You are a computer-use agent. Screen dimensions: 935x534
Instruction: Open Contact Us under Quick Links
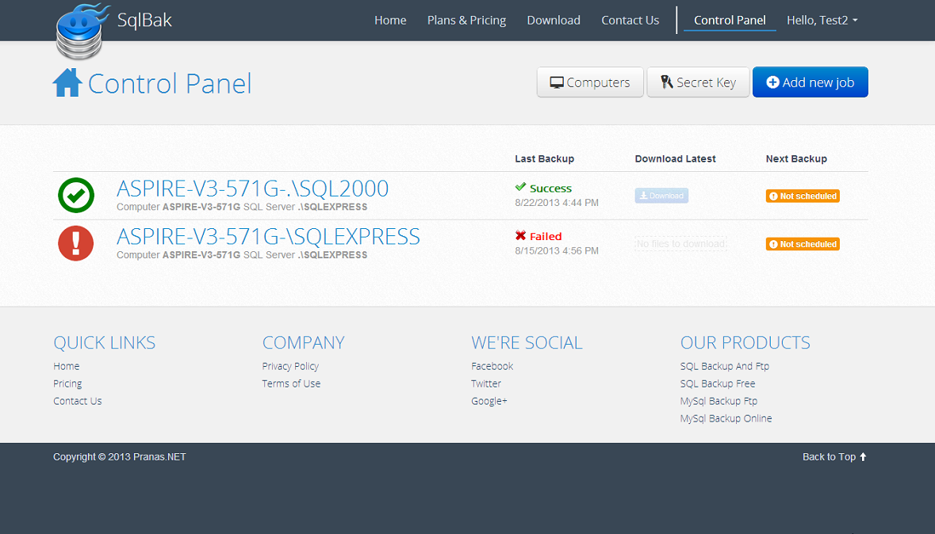coord(78,401)
